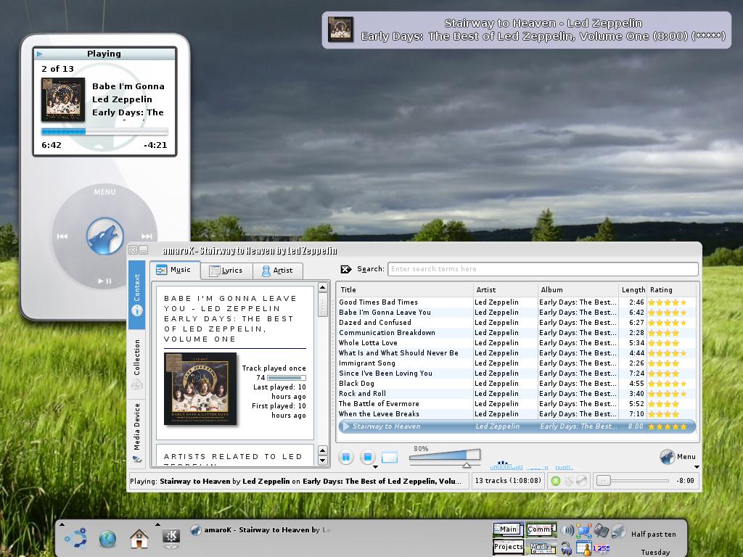The width and height of the screenshot is (743, 557).
Task: Select the Immigrant Song row
Action: [517, 363]
